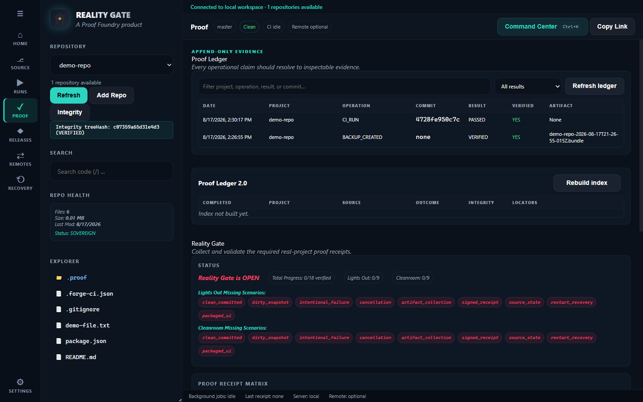643x402 pixels.
Task: Open the Runs play icon
Action: click(20, 83)
